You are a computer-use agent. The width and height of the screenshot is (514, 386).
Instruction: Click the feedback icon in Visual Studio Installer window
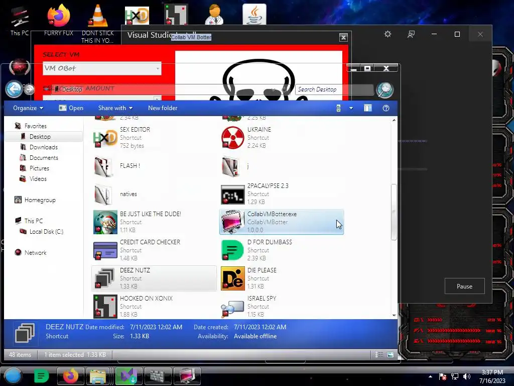point(411,34)
